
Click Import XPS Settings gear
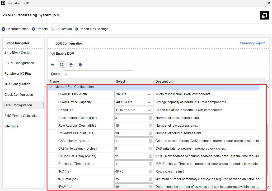pyautogui.click(x=77, y=29)
